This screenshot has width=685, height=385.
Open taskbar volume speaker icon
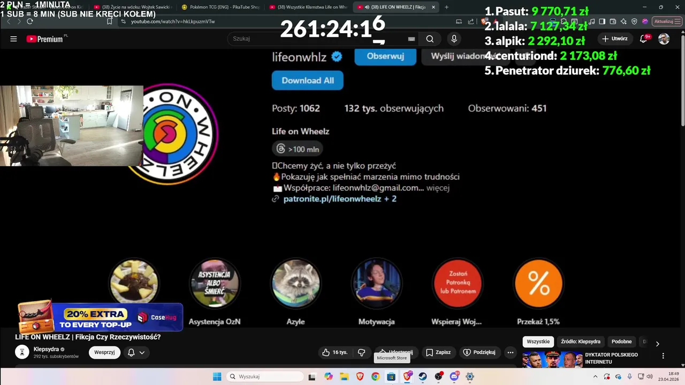[x=650, y=376]
